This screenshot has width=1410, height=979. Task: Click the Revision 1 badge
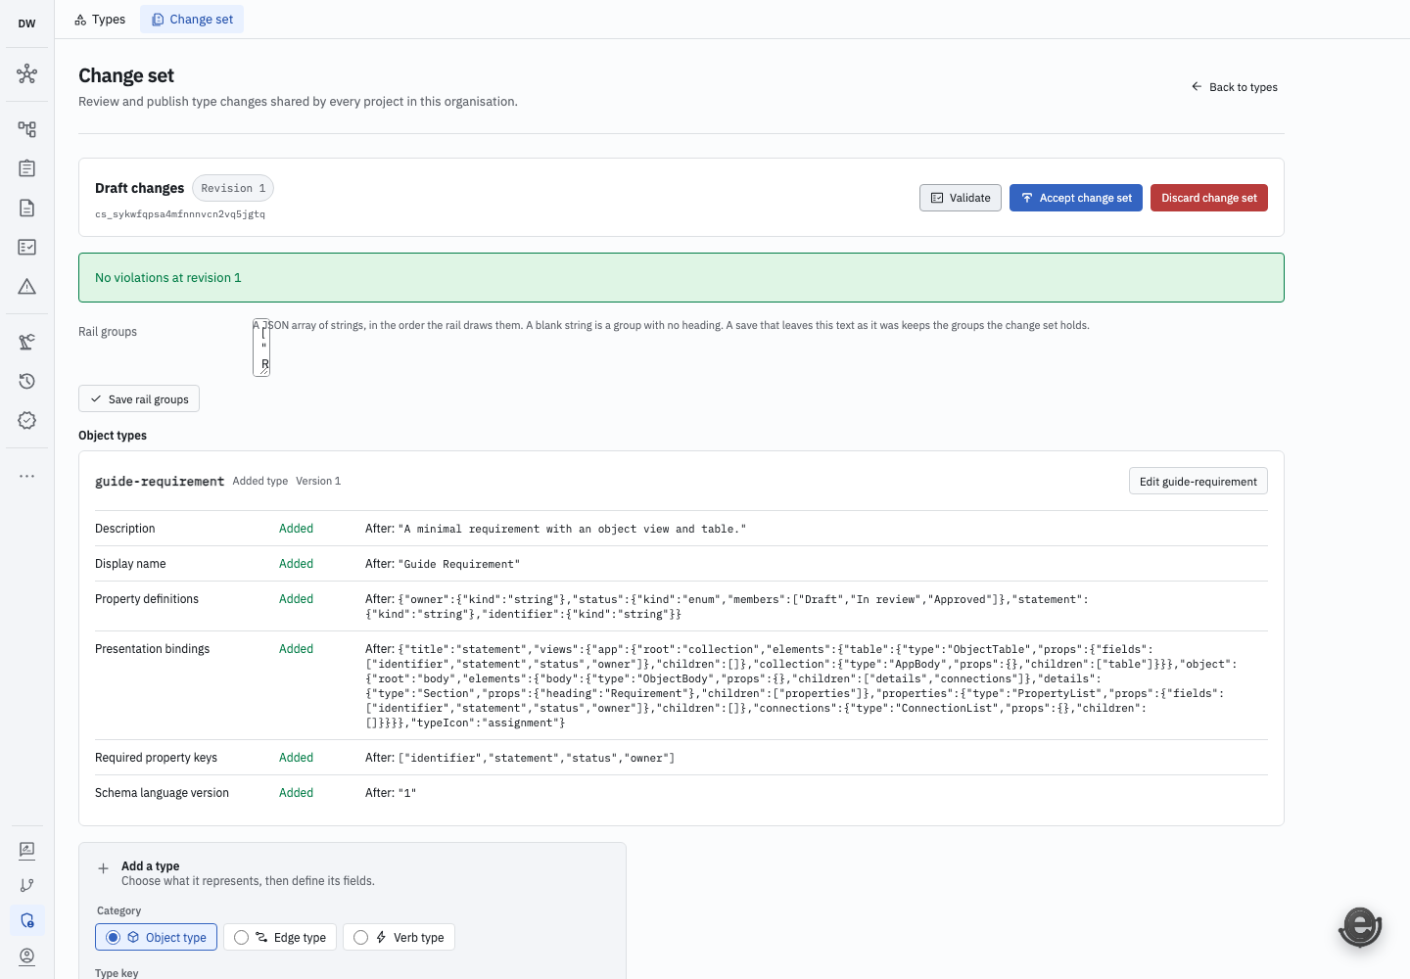[233, 188]
